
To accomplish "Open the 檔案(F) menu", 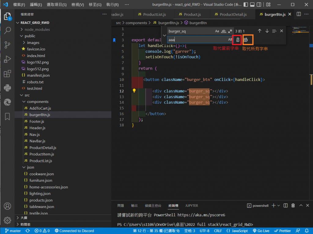I will pos(19,5).
